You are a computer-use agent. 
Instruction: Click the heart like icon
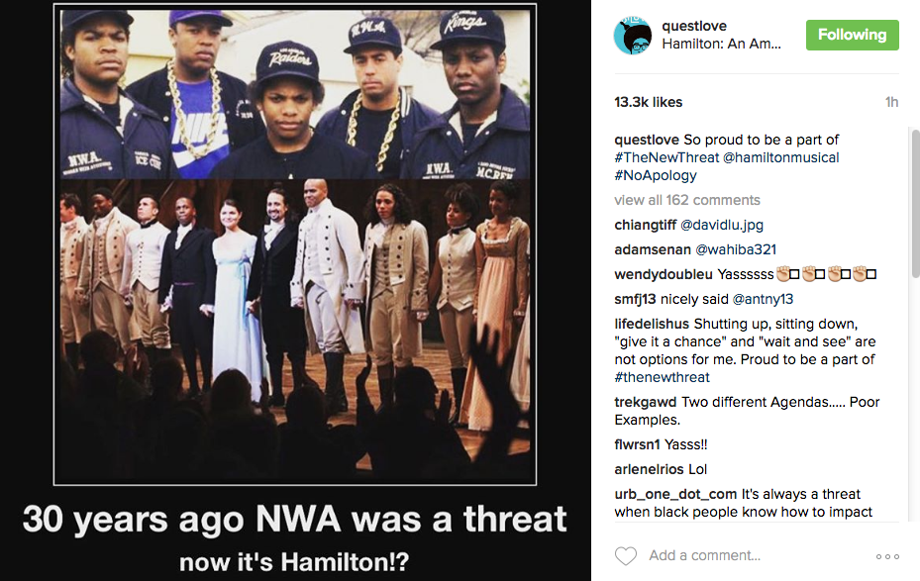(626, 555)
